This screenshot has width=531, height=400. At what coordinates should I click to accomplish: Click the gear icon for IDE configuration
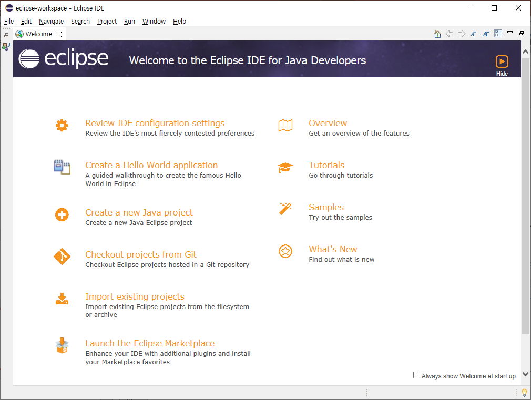[62, 125]
